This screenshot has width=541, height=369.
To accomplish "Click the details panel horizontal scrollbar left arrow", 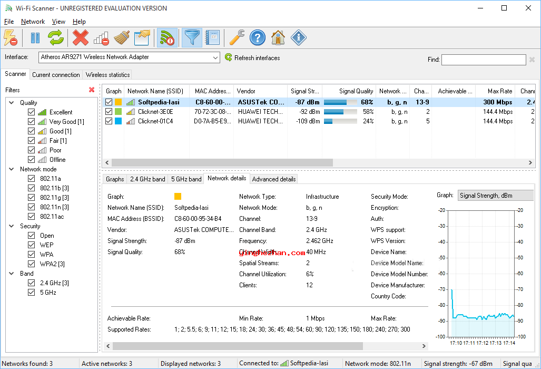I will (x=108, y=346).
